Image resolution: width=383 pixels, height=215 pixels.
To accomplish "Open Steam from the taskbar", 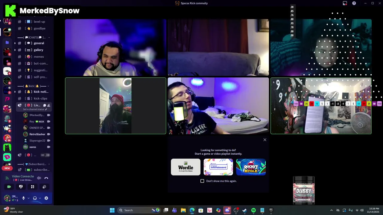I will pyautogui.click(x=245, y=210).
